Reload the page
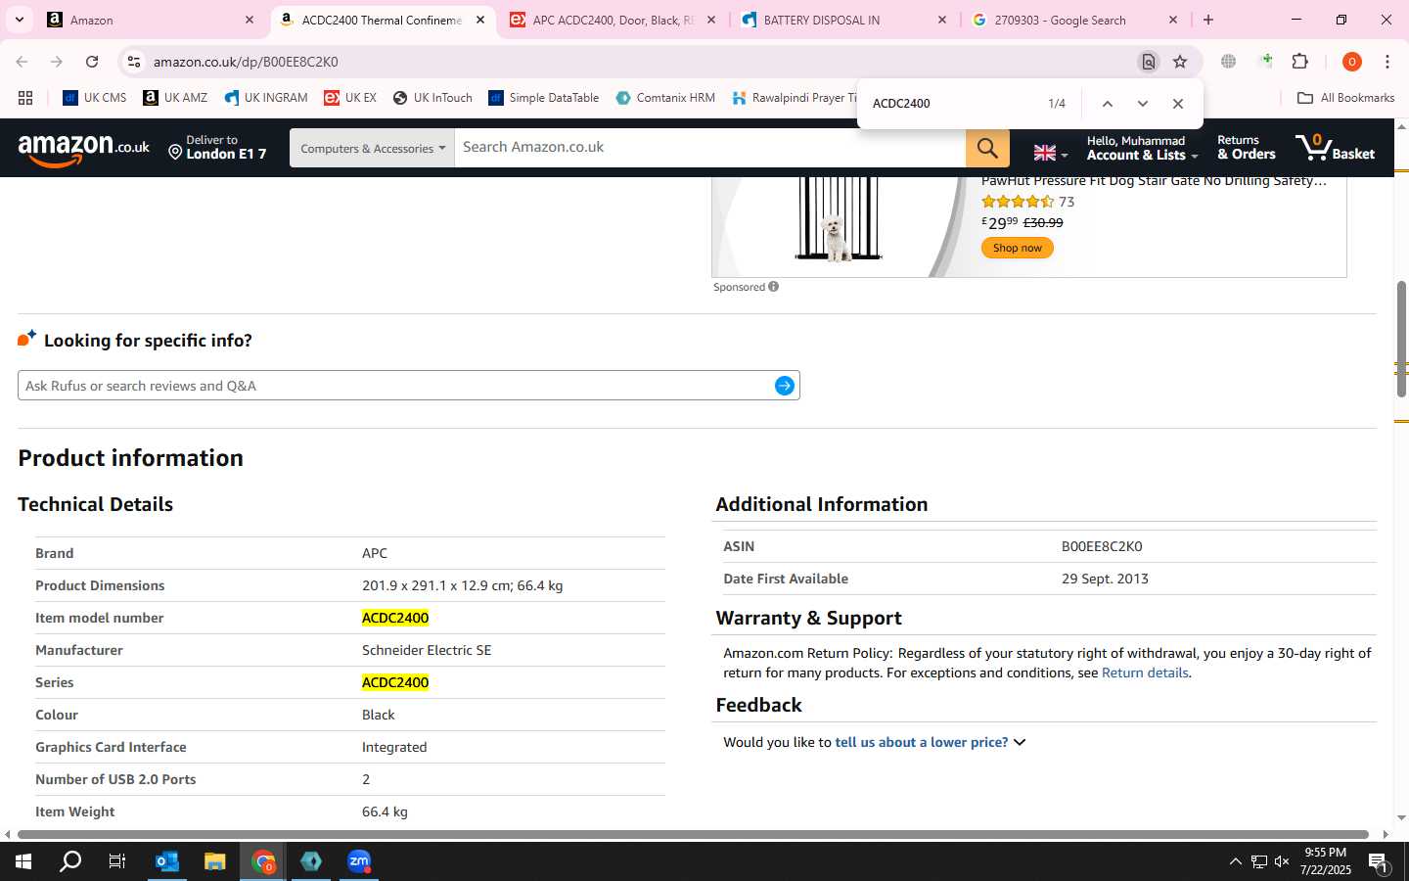Image resolution: width=1409 pixels, height=881 pixels. click(92, 62)
